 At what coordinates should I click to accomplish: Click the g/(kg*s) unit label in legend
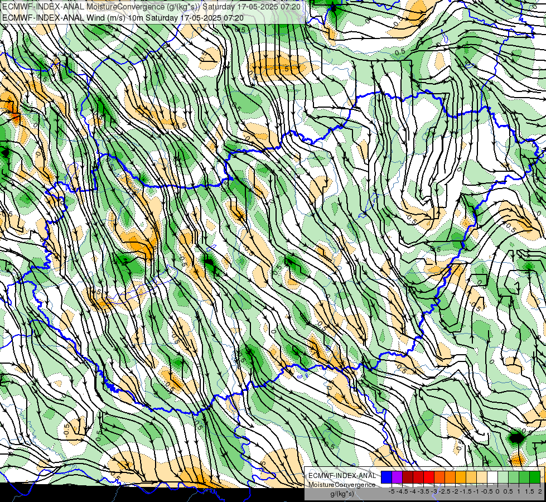(x=342, y=494)
